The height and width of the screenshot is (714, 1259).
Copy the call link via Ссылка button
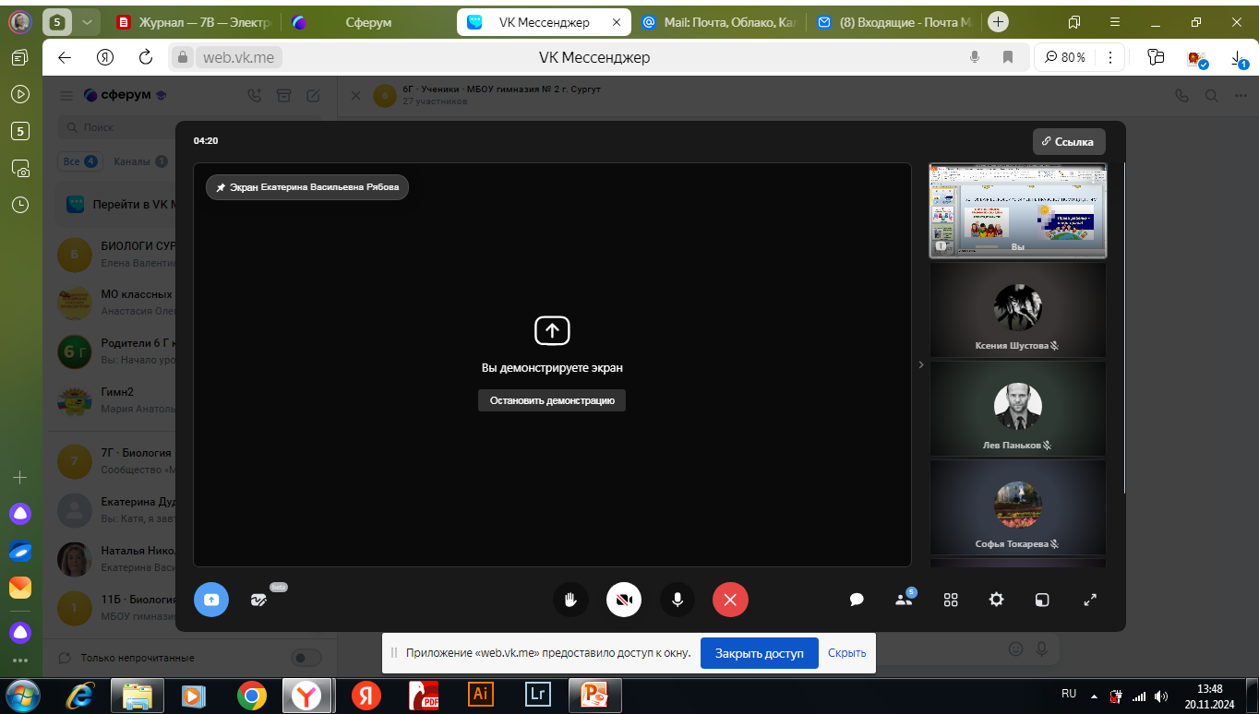tap(1068, 141)
